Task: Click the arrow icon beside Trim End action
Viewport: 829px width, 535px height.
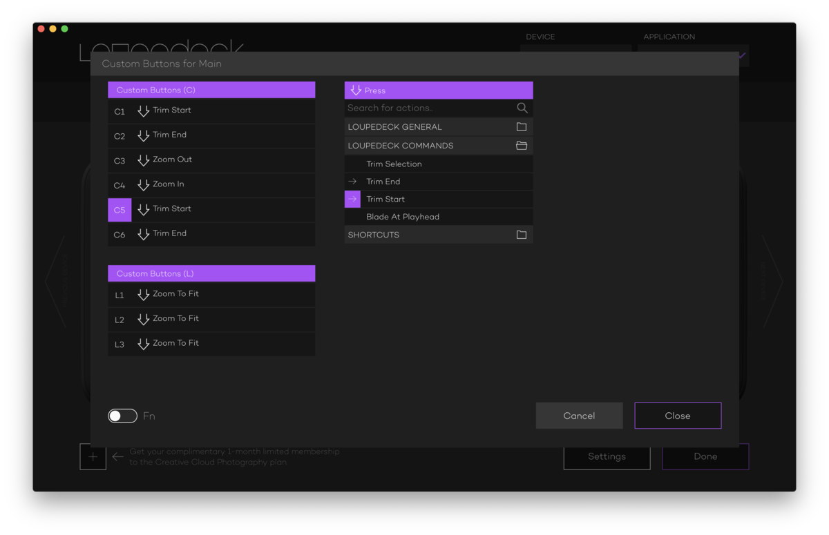Action: (352, 182)
